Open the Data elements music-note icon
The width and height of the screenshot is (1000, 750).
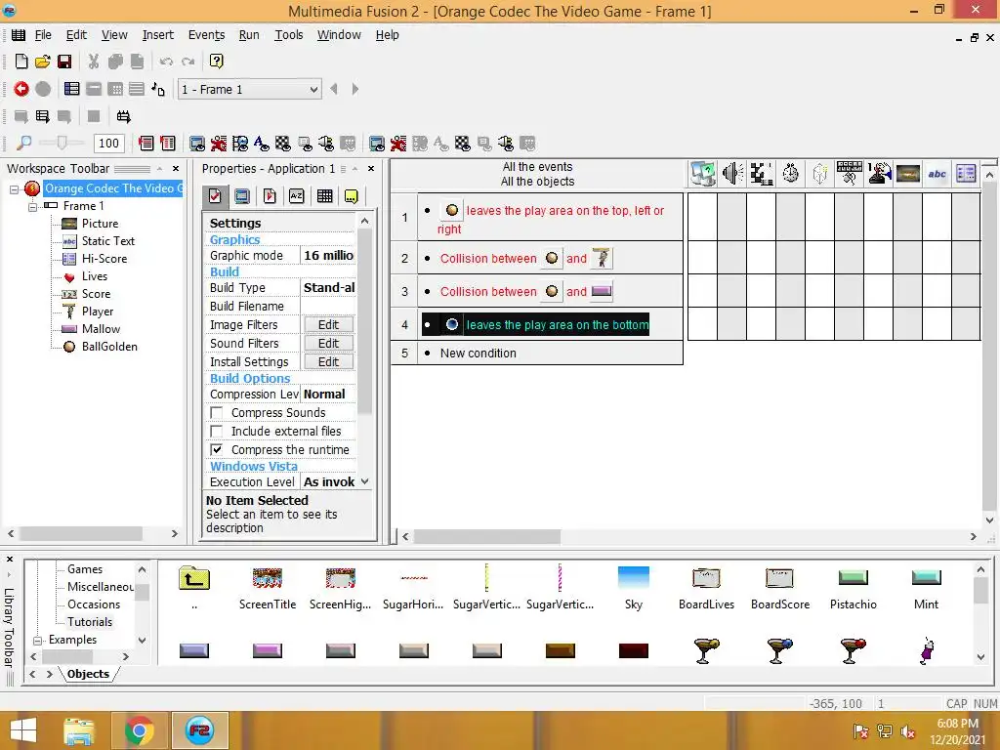click(x=158, y=89)
